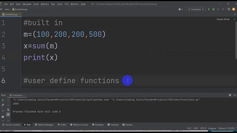Toggle soft-wrap in the Run console
Screen dimensions: 237x133
(8, 110)
